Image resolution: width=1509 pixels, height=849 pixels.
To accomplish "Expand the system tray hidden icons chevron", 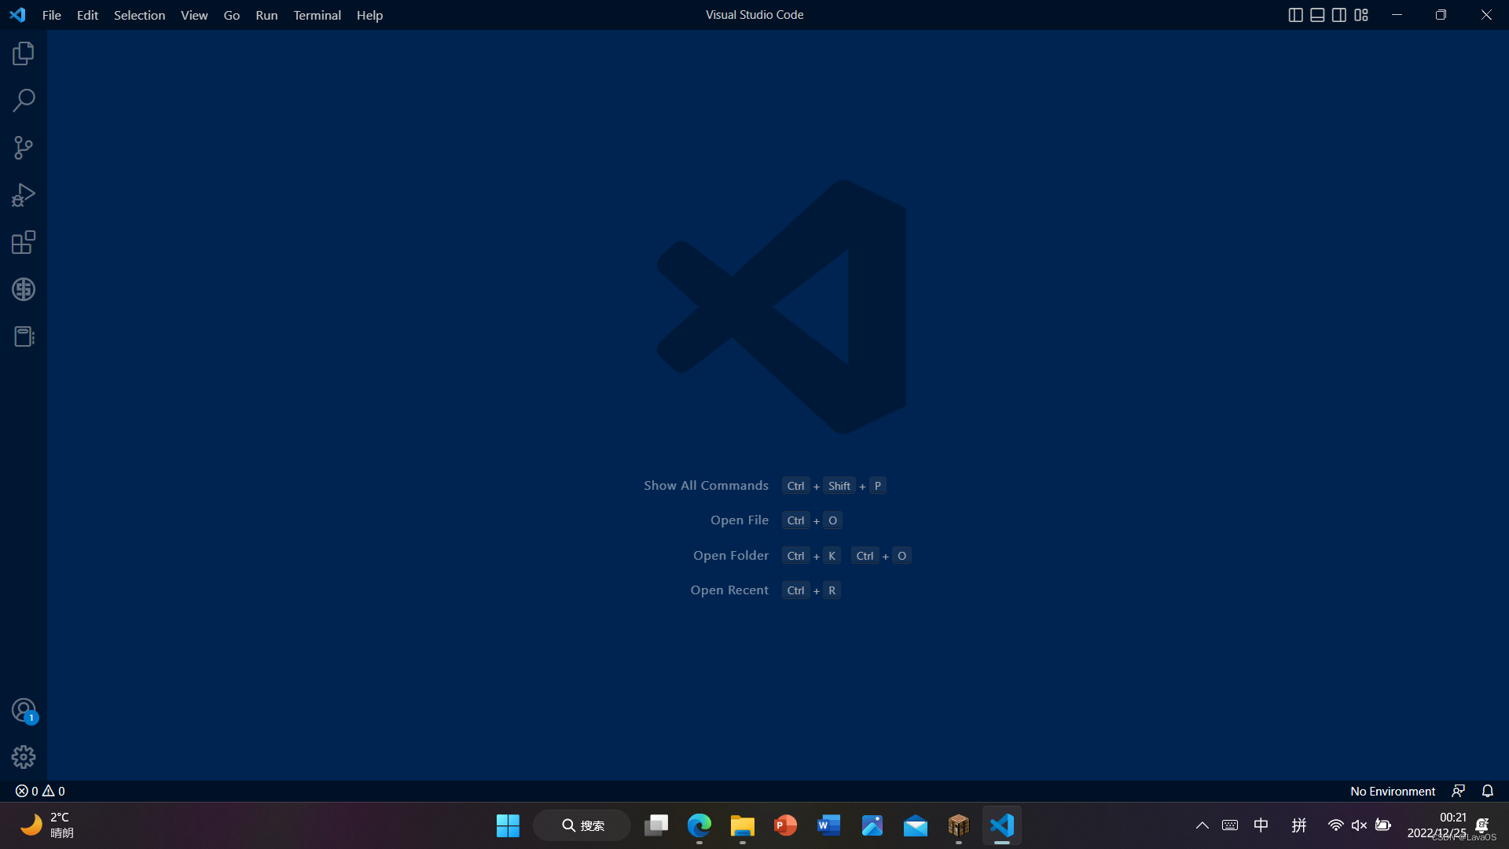I will 1202,825.
